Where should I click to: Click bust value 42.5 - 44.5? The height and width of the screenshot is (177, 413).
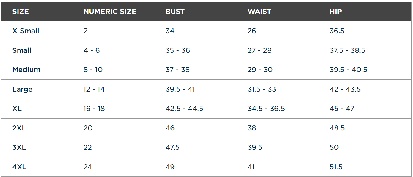coord(184,109)
